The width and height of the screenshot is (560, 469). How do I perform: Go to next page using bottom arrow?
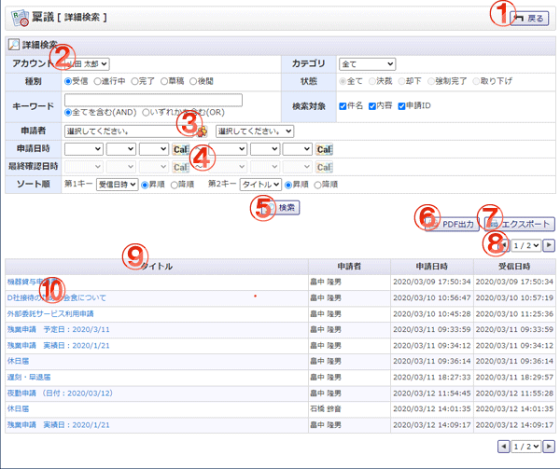coord(549,447)
